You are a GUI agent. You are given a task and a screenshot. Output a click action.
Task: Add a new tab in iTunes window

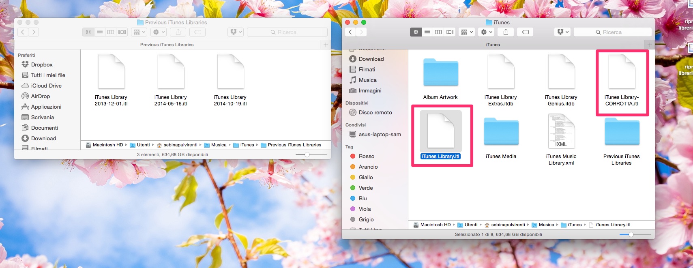tap(650, 45)
